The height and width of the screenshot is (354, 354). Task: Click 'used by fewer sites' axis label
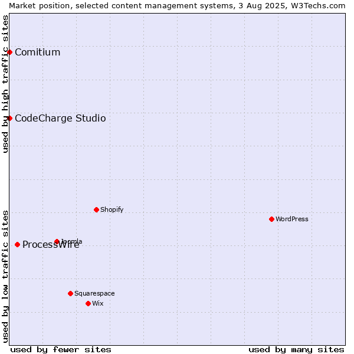[61, 350]
